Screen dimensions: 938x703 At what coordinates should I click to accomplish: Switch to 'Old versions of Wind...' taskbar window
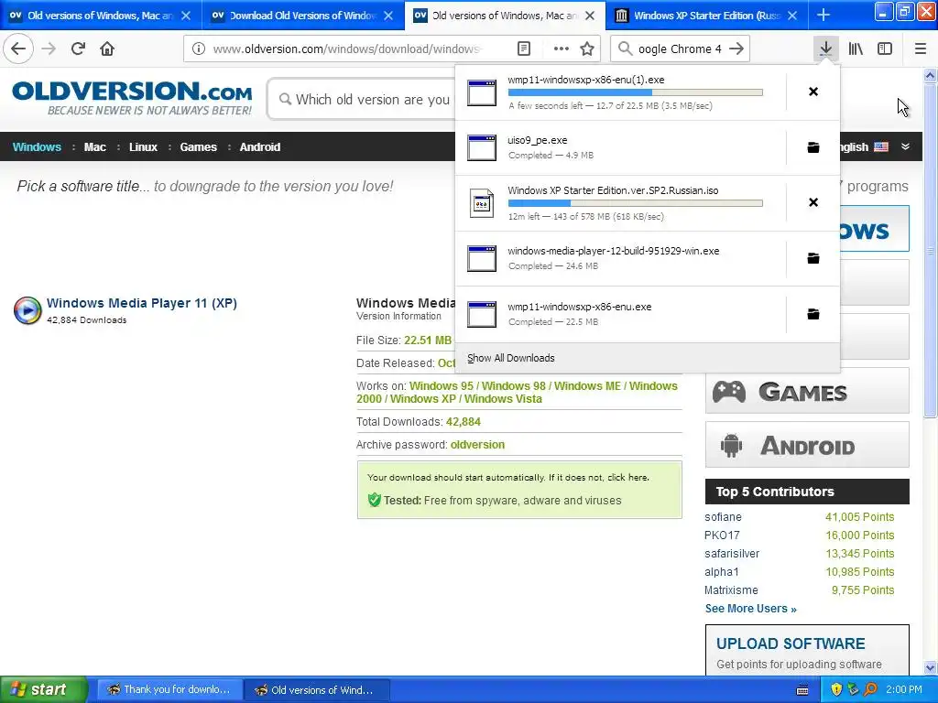point(316,689)
